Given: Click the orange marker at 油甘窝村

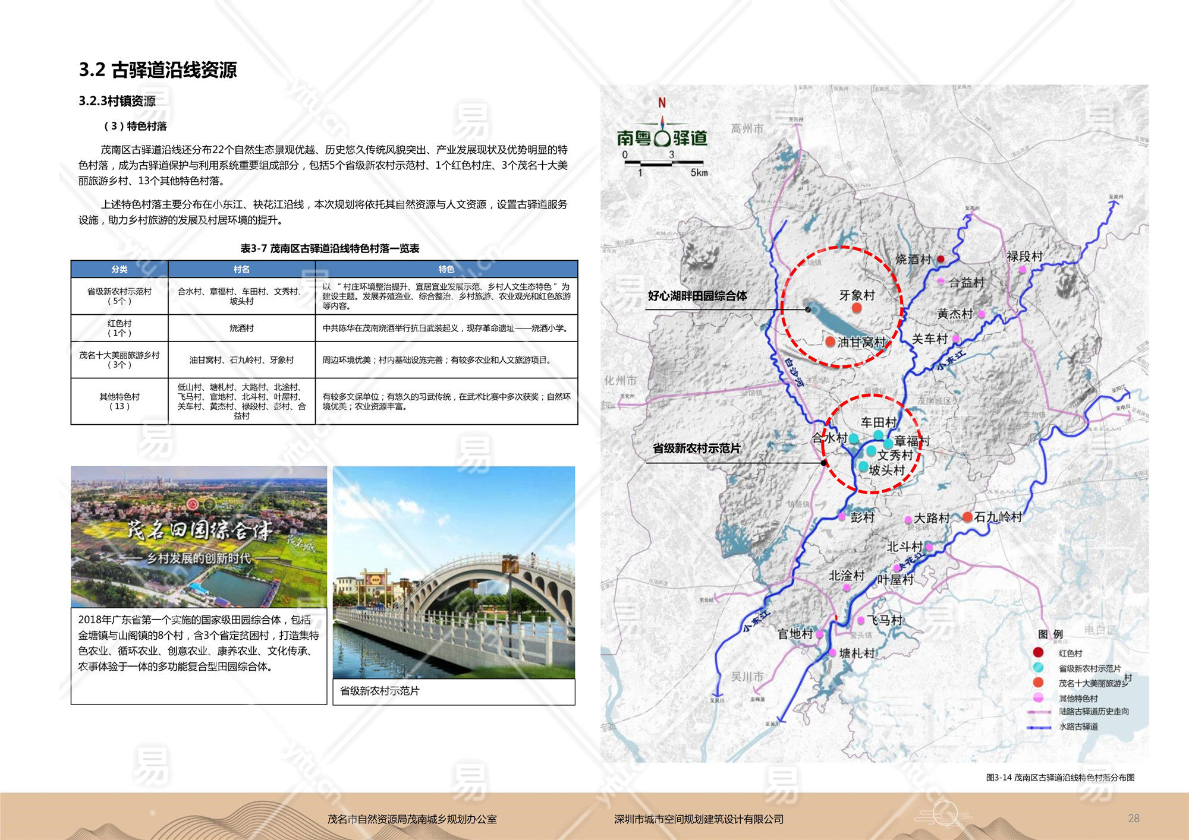Looking at the screenshot, I should (830, 342).
